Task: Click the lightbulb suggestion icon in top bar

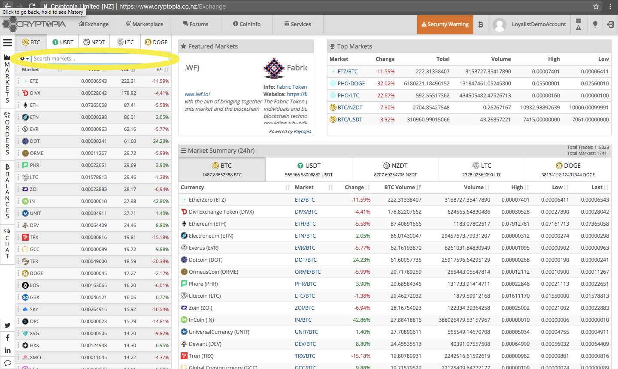Action: coord(595,24)
